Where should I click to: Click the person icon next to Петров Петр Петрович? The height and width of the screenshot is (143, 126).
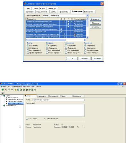coord(7,102)
